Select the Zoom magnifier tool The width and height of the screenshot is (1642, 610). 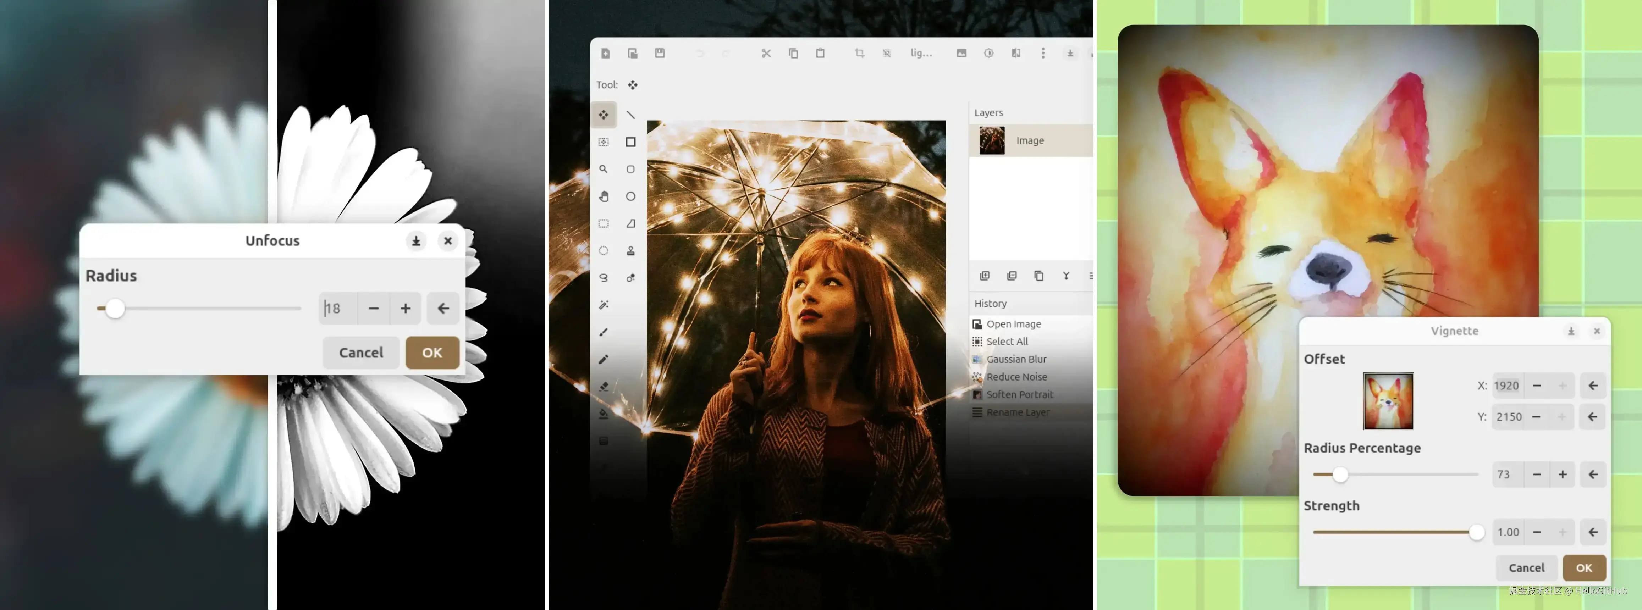click(603, 170)
